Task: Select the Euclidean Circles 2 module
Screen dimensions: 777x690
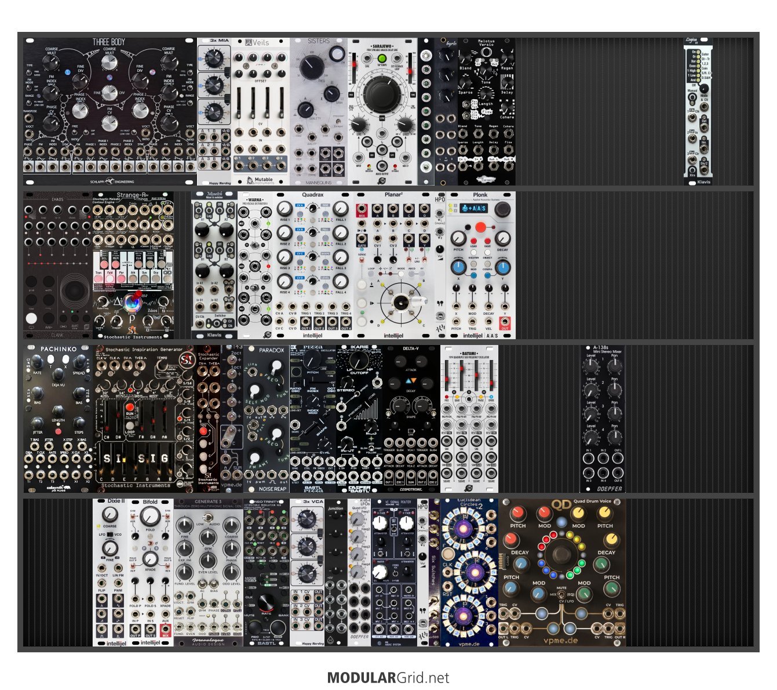Action: (x=469, y=573)
